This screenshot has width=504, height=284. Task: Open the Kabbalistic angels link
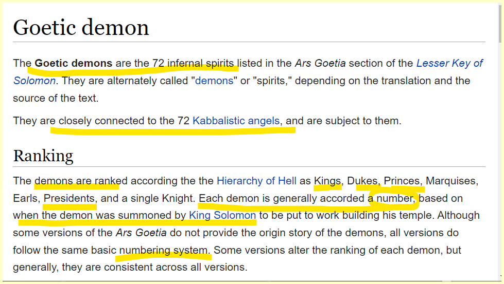click(236, 121)
